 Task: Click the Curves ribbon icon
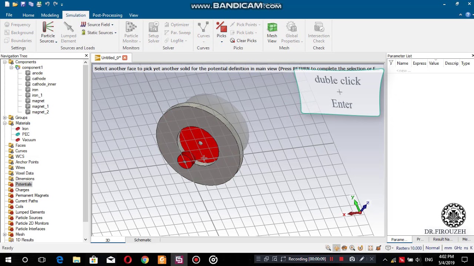[x=203, y=33]
